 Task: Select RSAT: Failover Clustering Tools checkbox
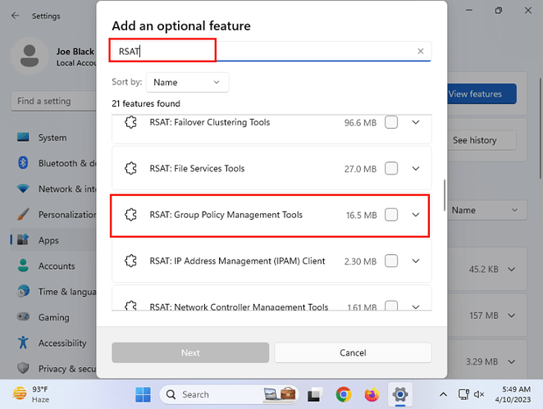pyautogui.click(x=391, y=122)
